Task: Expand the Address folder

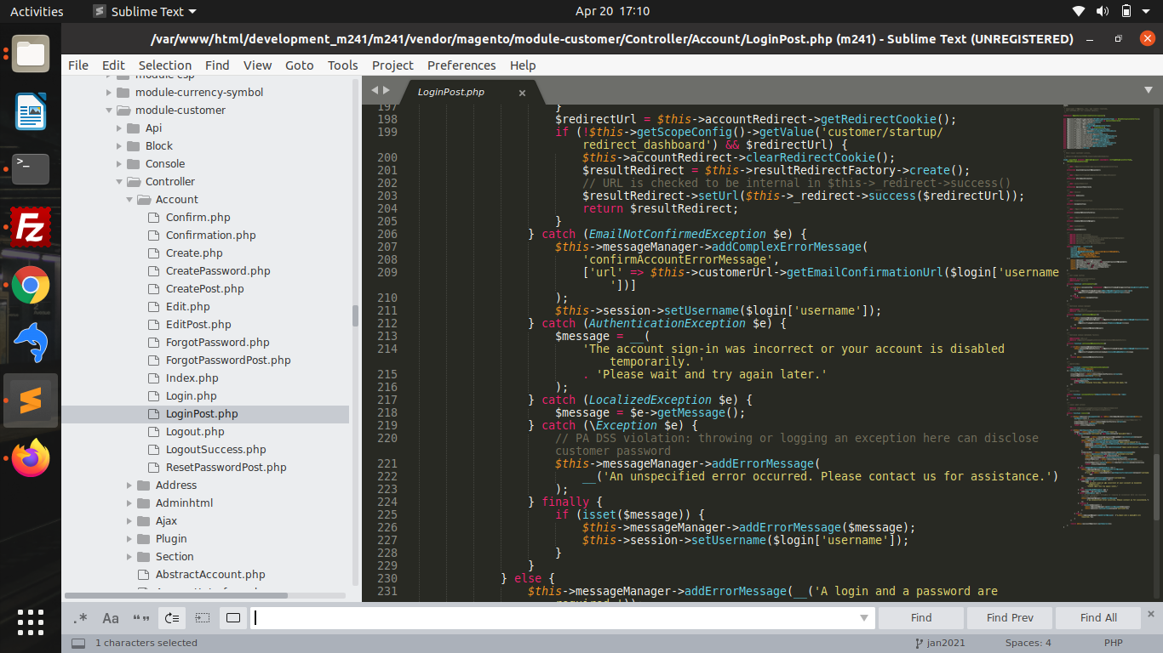Action: [x=129, y=485]
